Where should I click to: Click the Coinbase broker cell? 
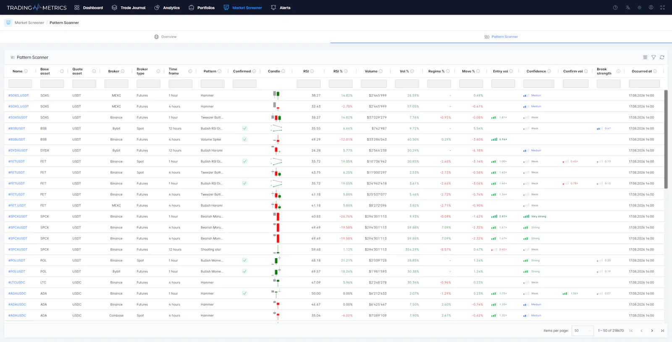(x=116, y=316)
